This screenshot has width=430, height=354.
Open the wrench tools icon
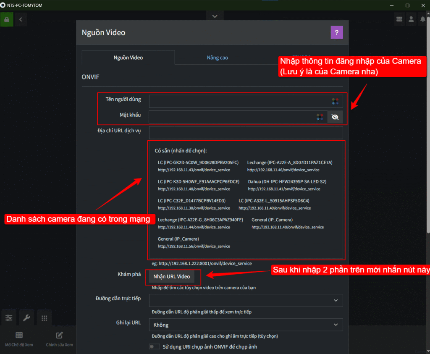(x=26, y=318)
